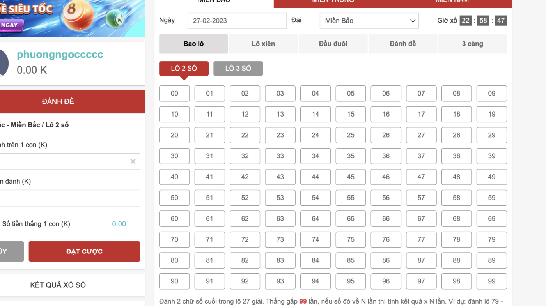Choose the LÔ 3 SỐ option

[238, 69]
